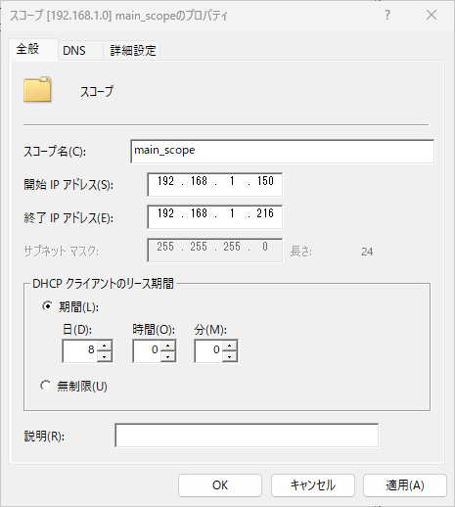Click the 開始 IP アドレス last octet 150
The image size is (455, 507).
(x=265, y=181)
